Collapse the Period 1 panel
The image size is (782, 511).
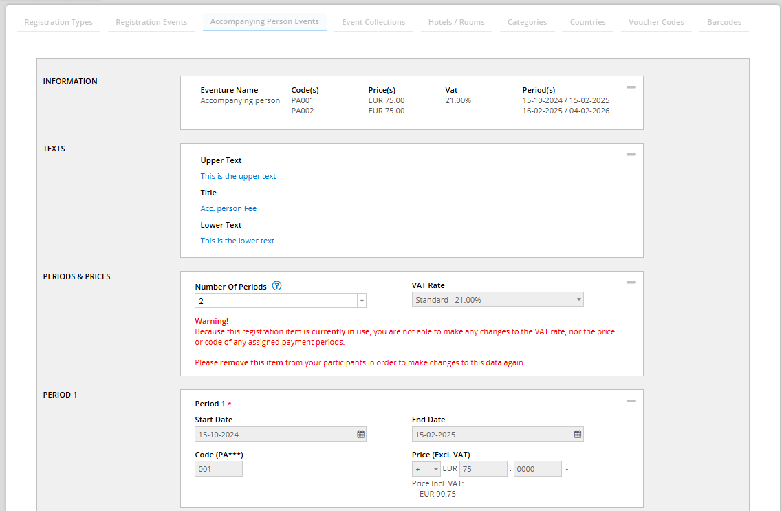pyautogui.click(x=631, y=401)
